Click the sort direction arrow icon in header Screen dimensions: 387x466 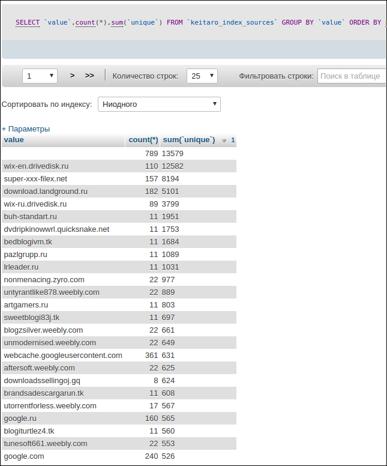click(x=224, y=141)
